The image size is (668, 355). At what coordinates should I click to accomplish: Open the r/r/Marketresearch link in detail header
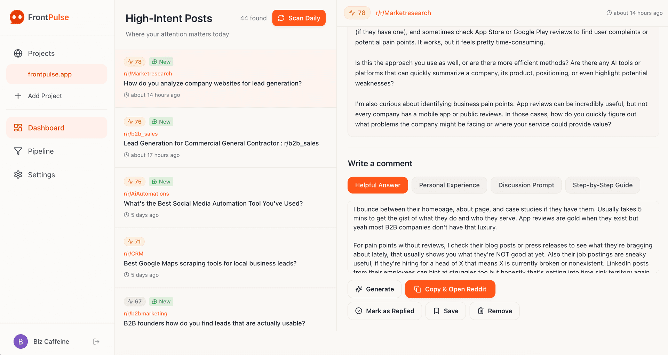tap(403, 13)
